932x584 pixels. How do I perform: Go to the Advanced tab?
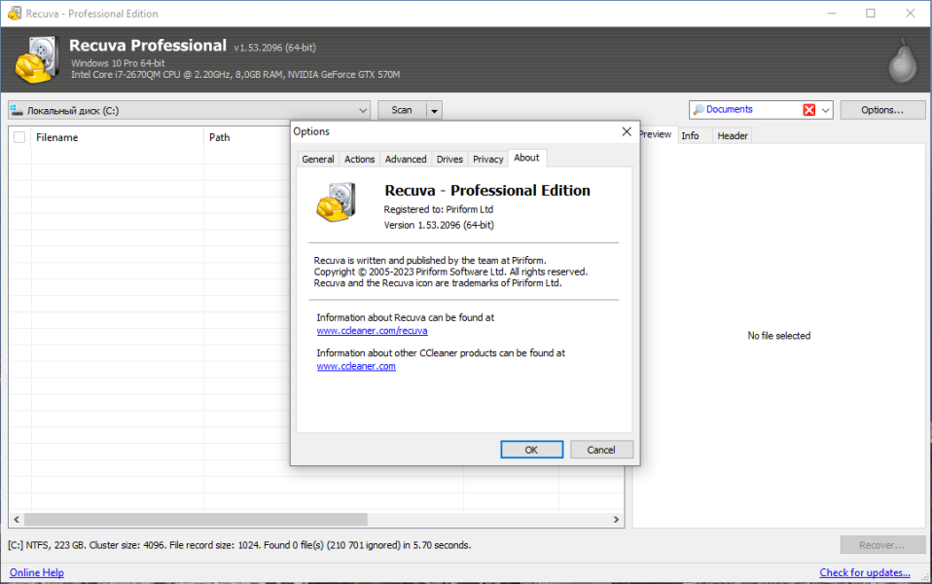click(406, 160)
